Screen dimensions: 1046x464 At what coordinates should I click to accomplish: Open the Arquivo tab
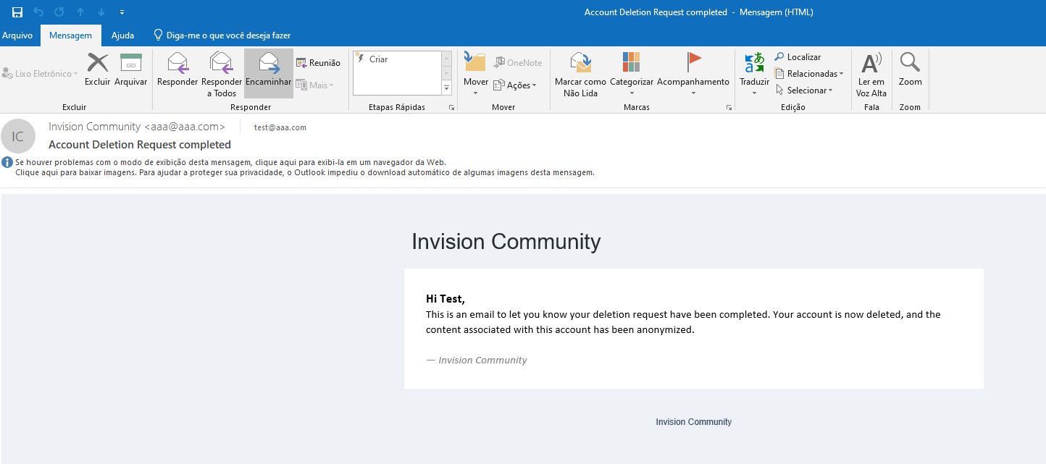17,35
